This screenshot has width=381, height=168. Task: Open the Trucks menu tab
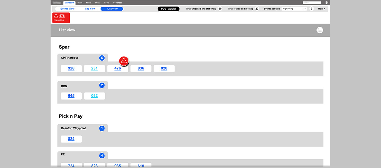98,3
